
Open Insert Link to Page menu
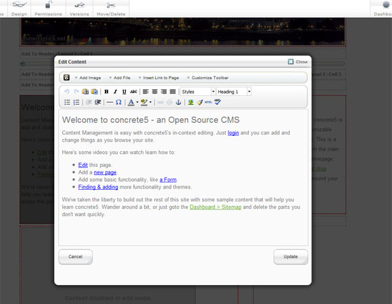(159, 78)
